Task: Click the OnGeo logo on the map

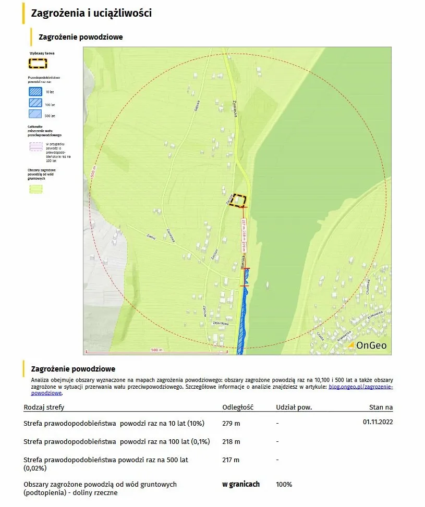Action: tap(368, 345)
